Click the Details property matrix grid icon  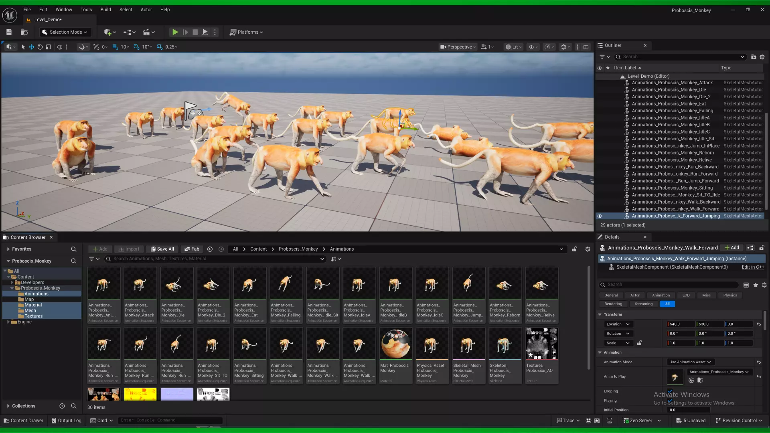[x=746, y=285]
